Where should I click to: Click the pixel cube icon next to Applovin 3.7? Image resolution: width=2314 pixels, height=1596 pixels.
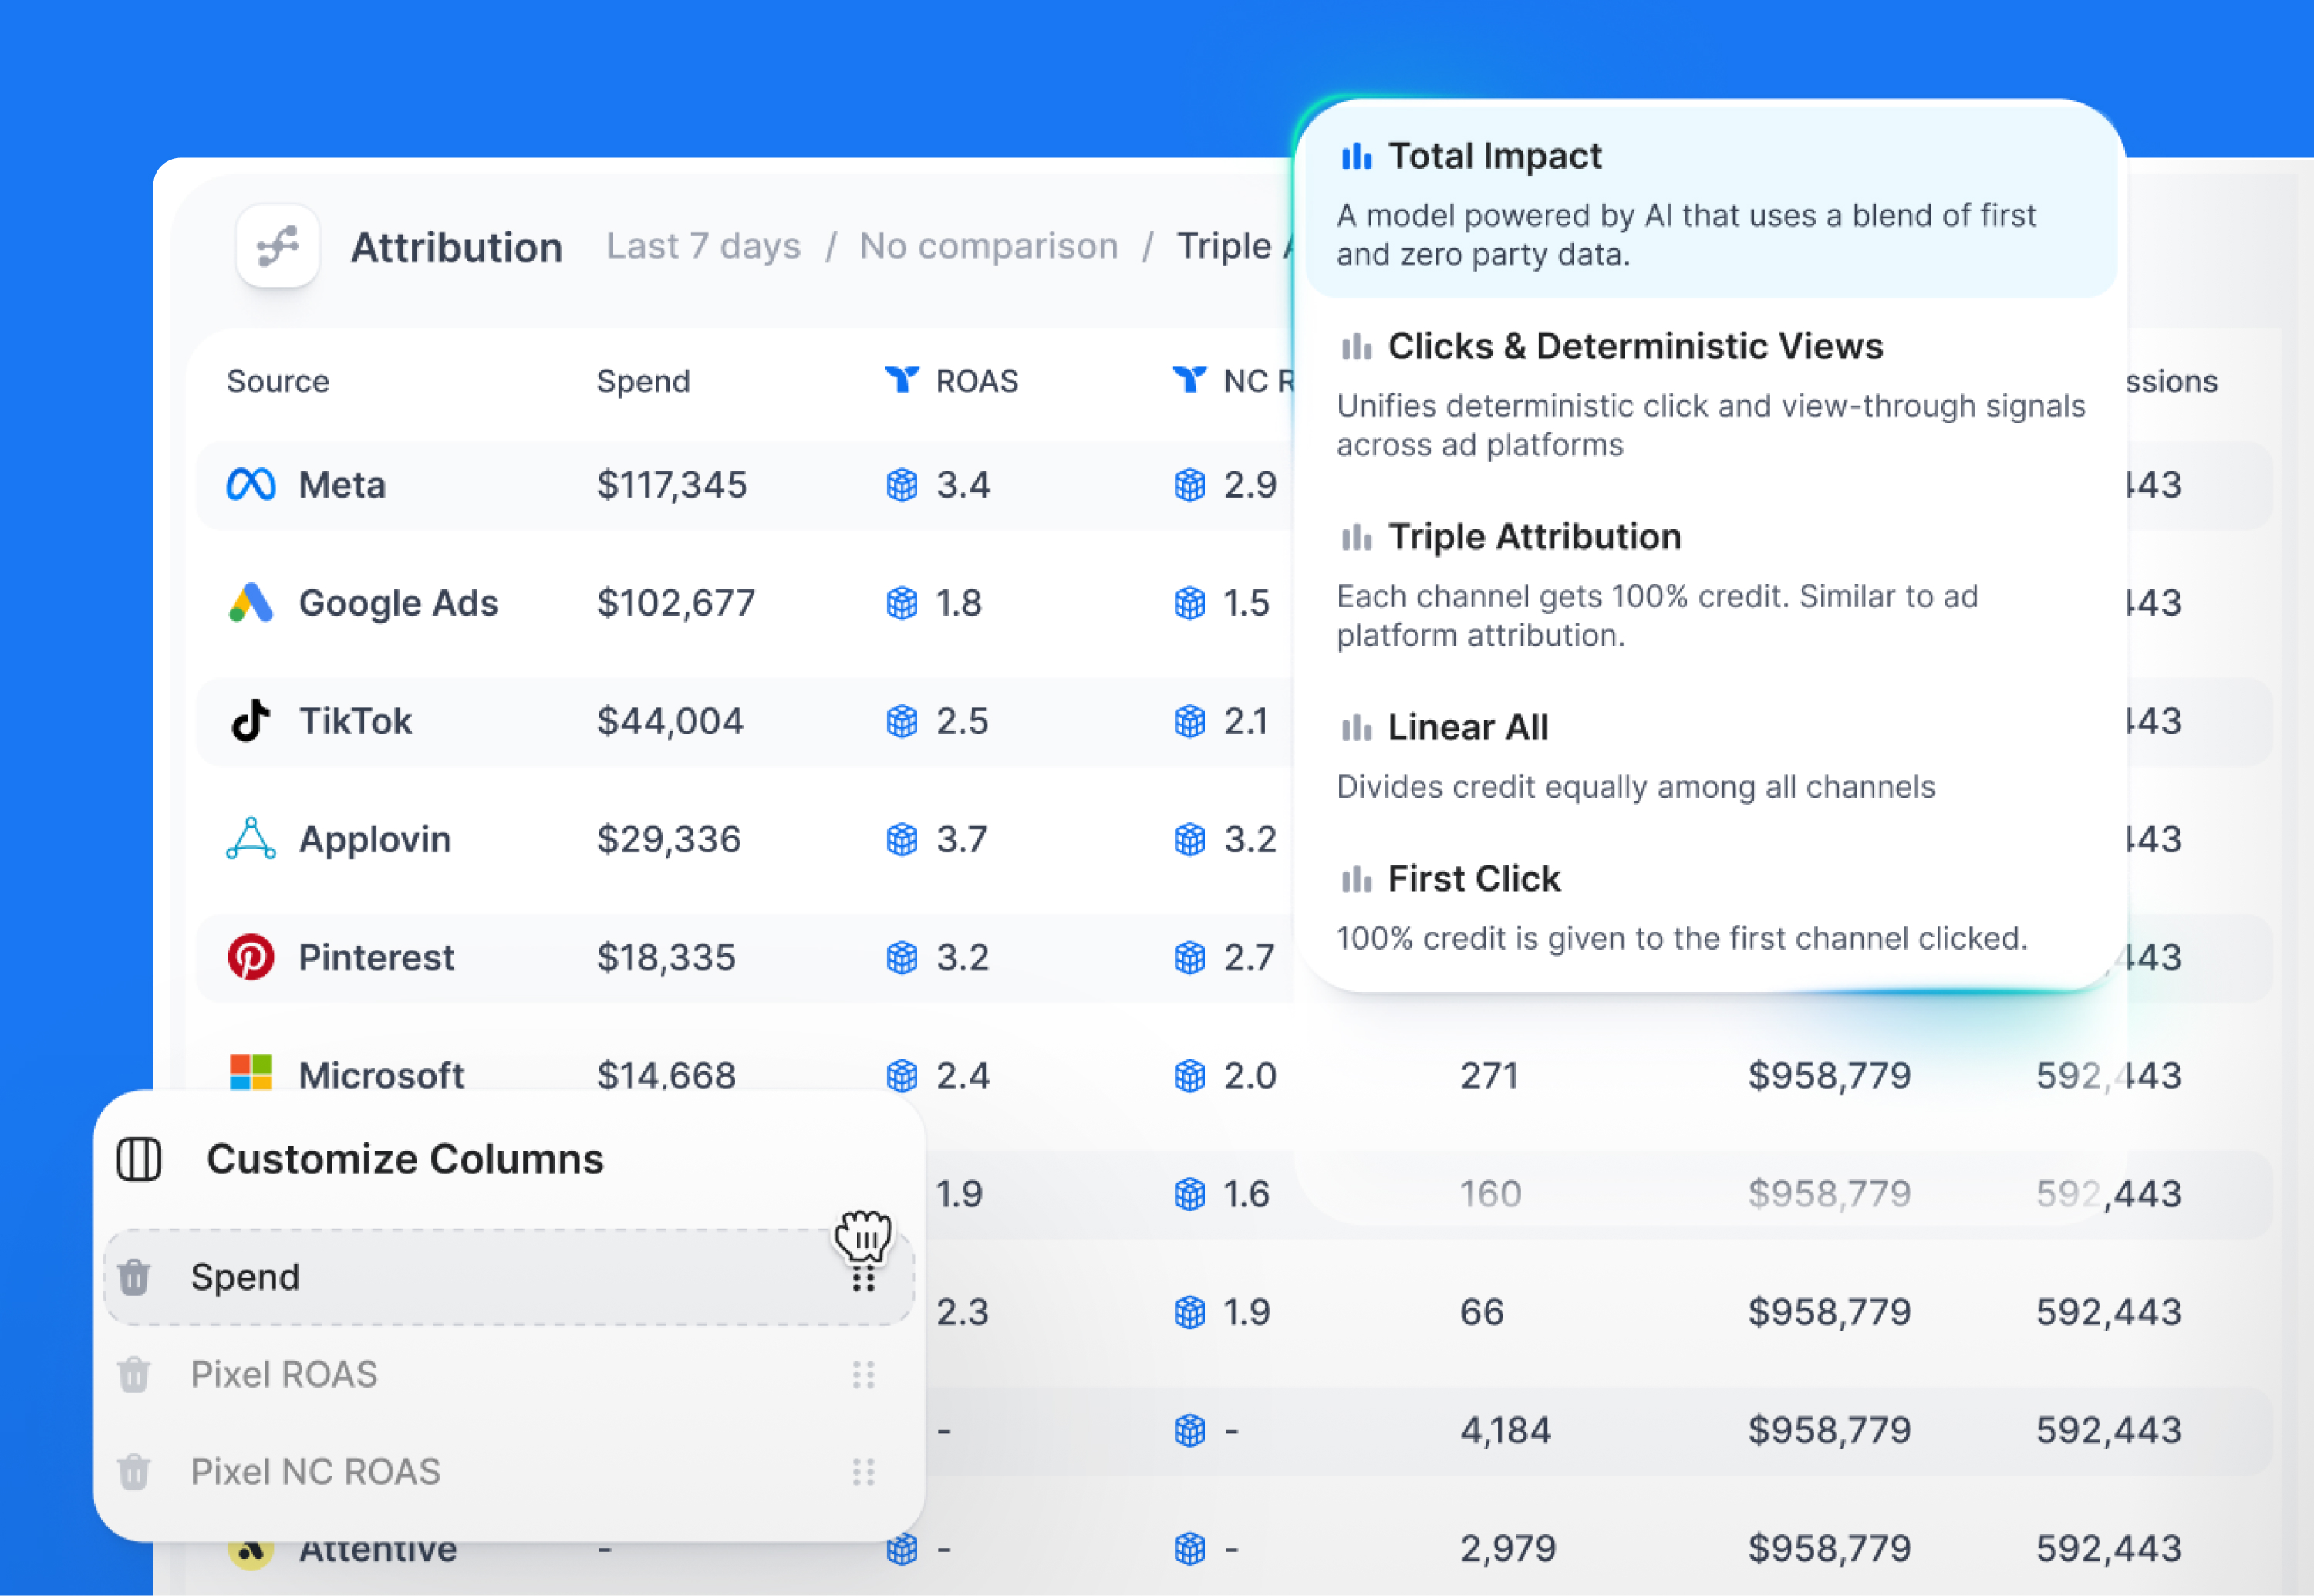pos(902,839)
